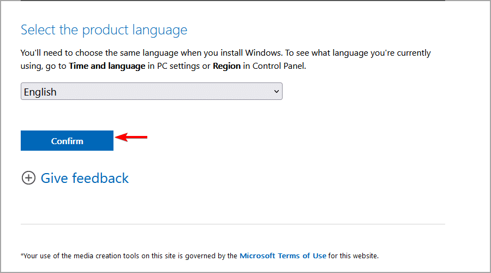Click the bold "Region" text

227,66
